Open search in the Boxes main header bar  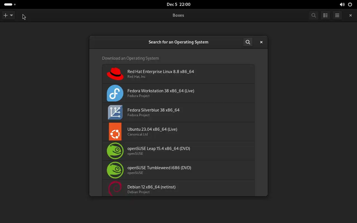coord(314,15)
